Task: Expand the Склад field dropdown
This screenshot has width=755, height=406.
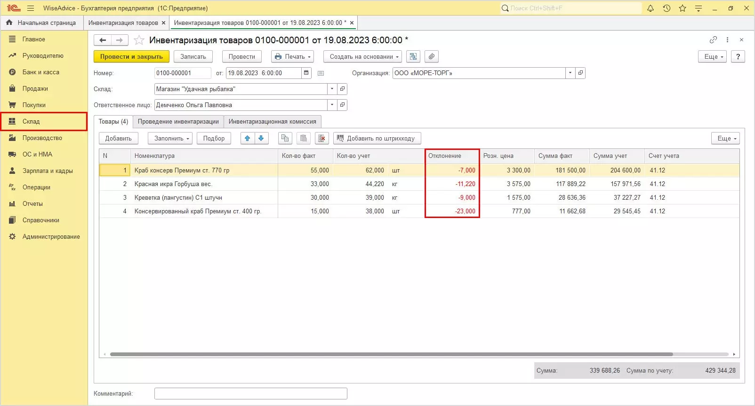Action: pyautogui.click(x=332, y=89)
